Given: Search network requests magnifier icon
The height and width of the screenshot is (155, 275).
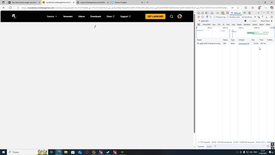Looking at the screenshot, I should pos(211,17).
